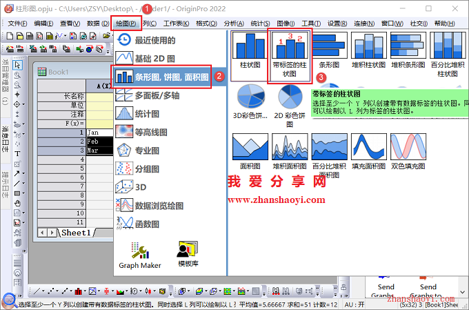Screen dimensions: 469x310
Task: Open 数据浏览绘图 browser plot category
Action: (x=170, y=206)
